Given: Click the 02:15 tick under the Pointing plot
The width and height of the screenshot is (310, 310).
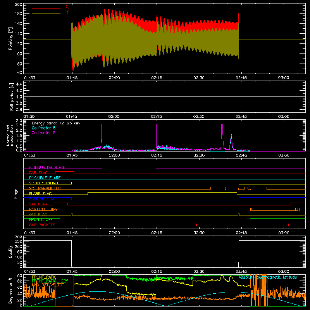Looking at the screenshot, I should (x=157, y=78).
